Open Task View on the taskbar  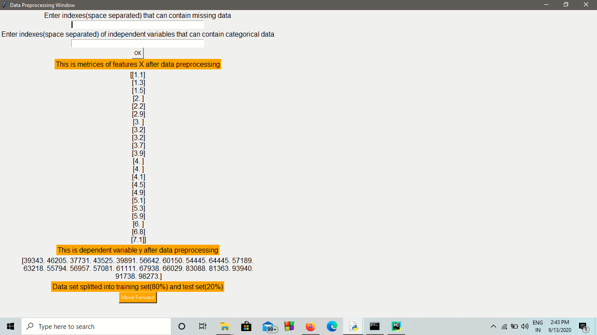(x=203, y=326)
